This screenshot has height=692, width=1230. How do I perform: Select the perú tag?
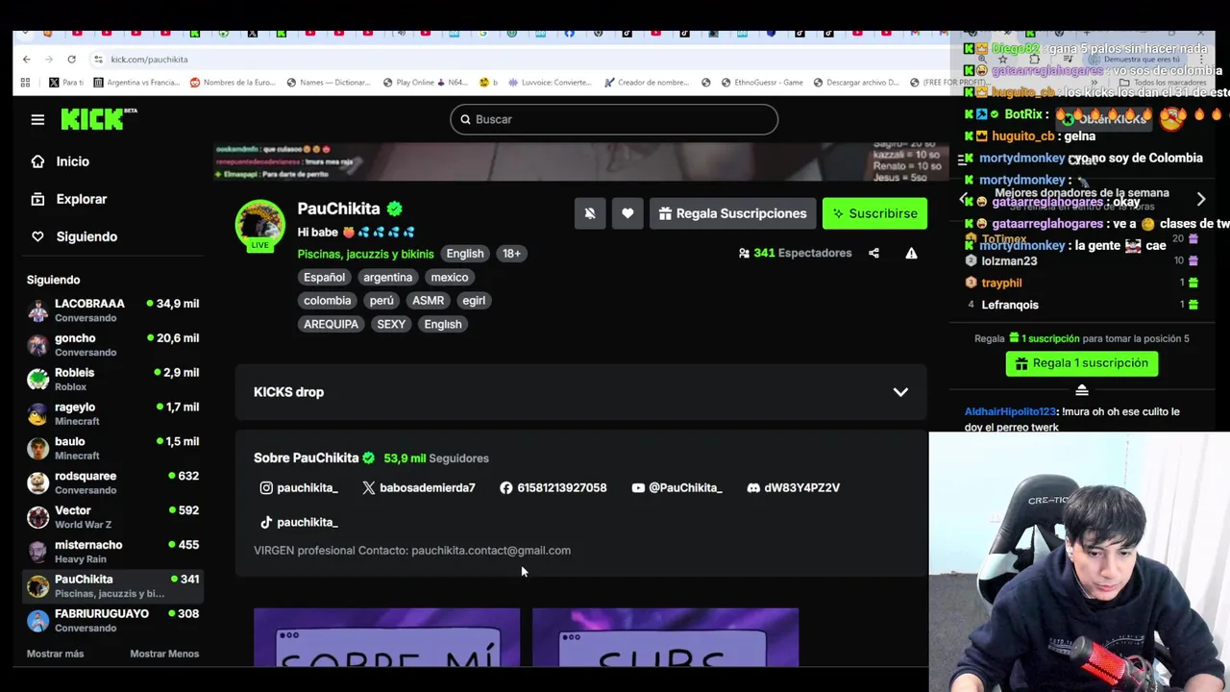tap(381, 300)
